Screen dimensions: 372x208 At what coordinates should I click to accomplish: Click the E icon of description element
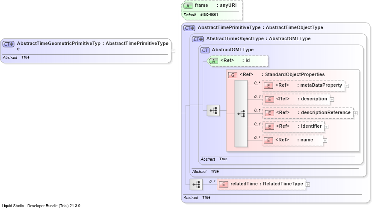pos(269,100)
